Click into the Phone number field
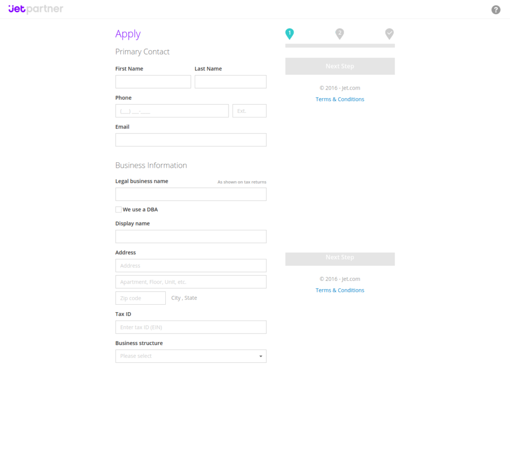510x453 pixels. pos(172,111)
